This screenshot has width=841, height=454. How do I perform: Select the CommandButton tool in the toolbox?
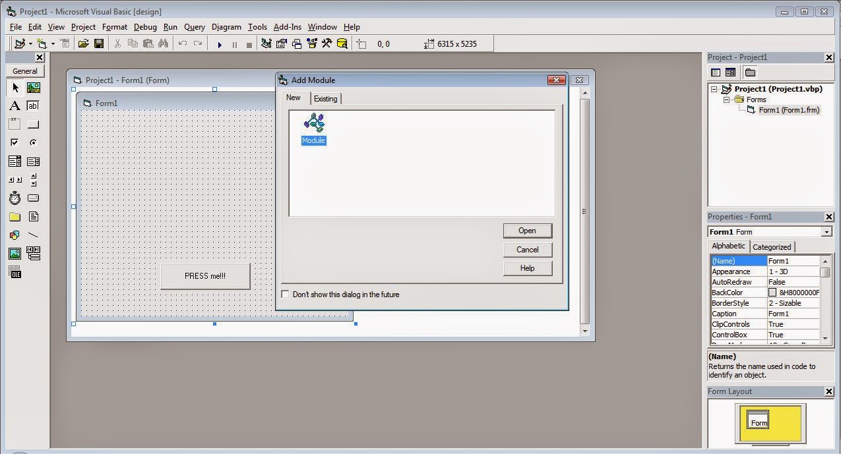click(x=34, y=124)
